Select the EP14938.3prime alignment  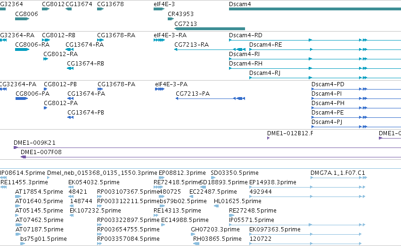point(307,187)
